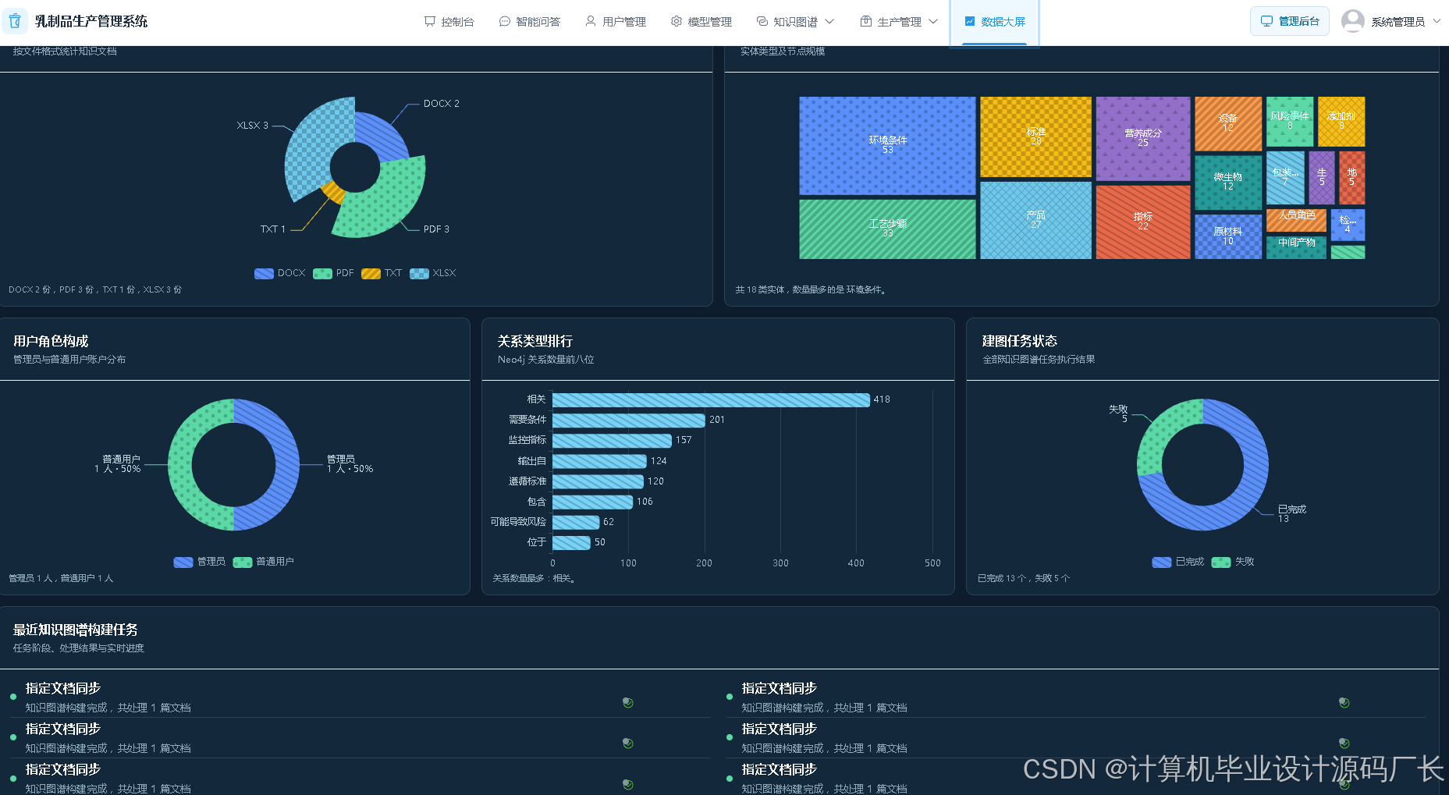
Task: Select the 产品 27 treemap block
Action: 1035,220
